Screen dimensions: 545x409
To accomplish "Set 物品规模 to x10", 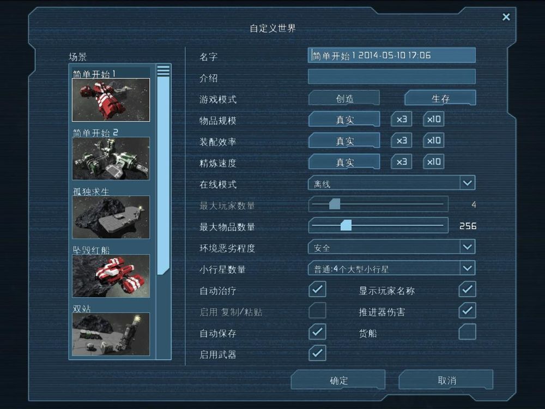I will pyautogui.click(x=433, y=119).
